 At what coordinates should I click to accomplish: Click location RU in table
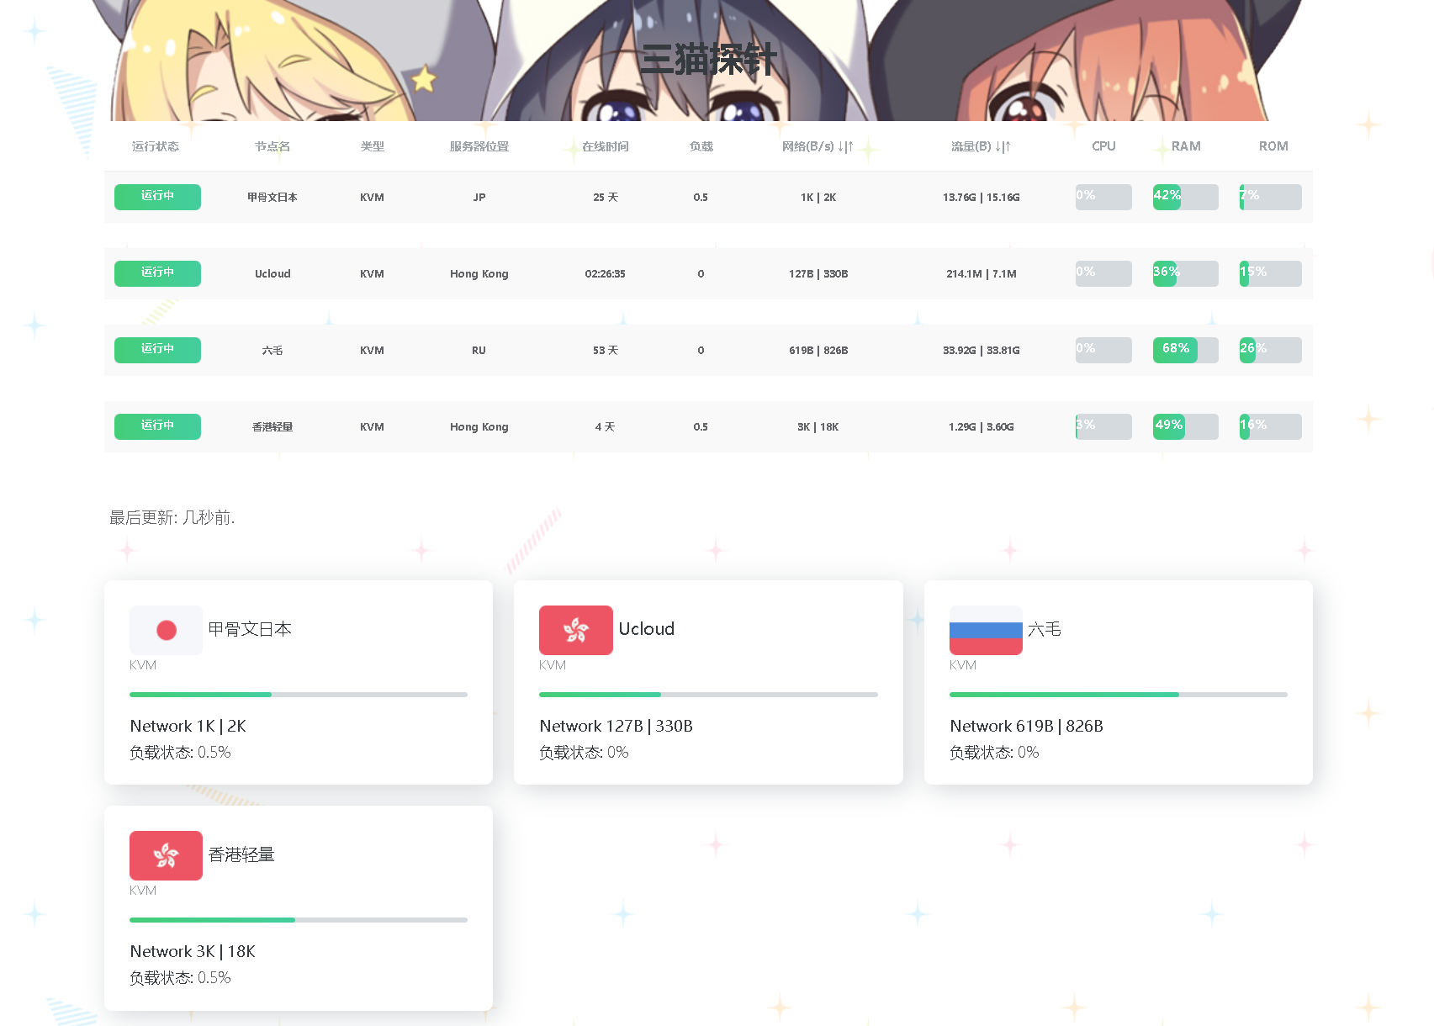tap(479, 351)
